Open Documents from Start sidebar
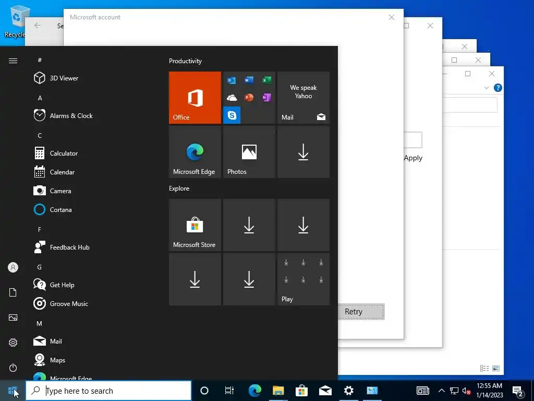 [x=13, y=292]
